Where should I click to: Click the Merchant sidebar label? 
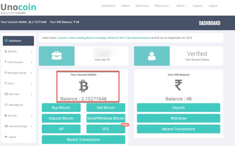[x=14, y=94]
